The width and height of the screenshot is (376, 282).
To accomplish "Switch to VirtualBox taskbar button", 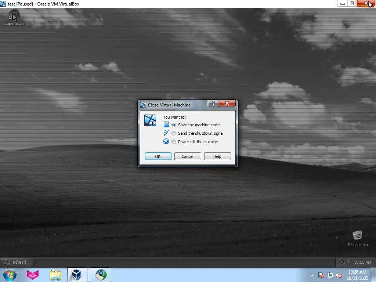I will tap(77, 275).
